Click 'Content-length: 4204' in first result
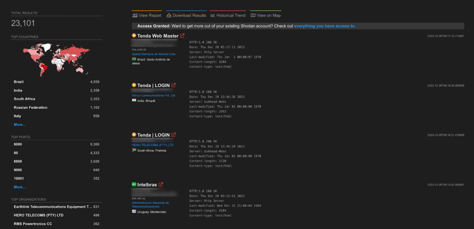Viewport: 474px width, 229px height. (208, 62)
